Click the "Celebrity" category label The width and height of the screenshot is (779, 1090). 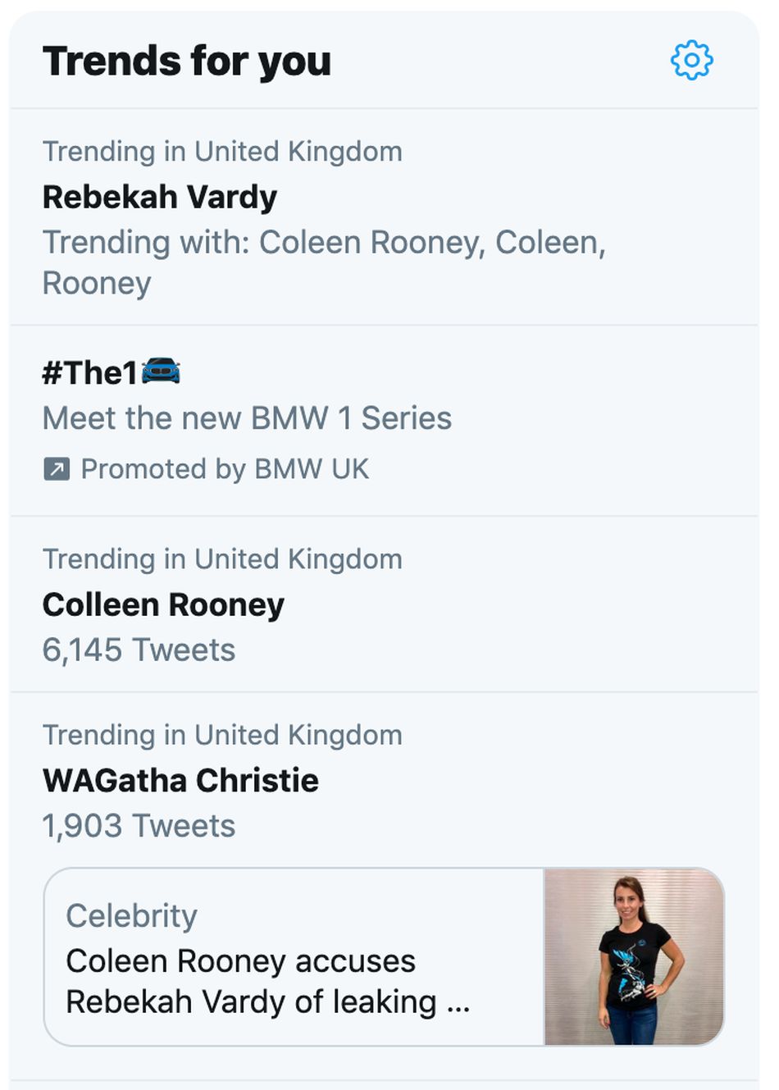point(131,916)
